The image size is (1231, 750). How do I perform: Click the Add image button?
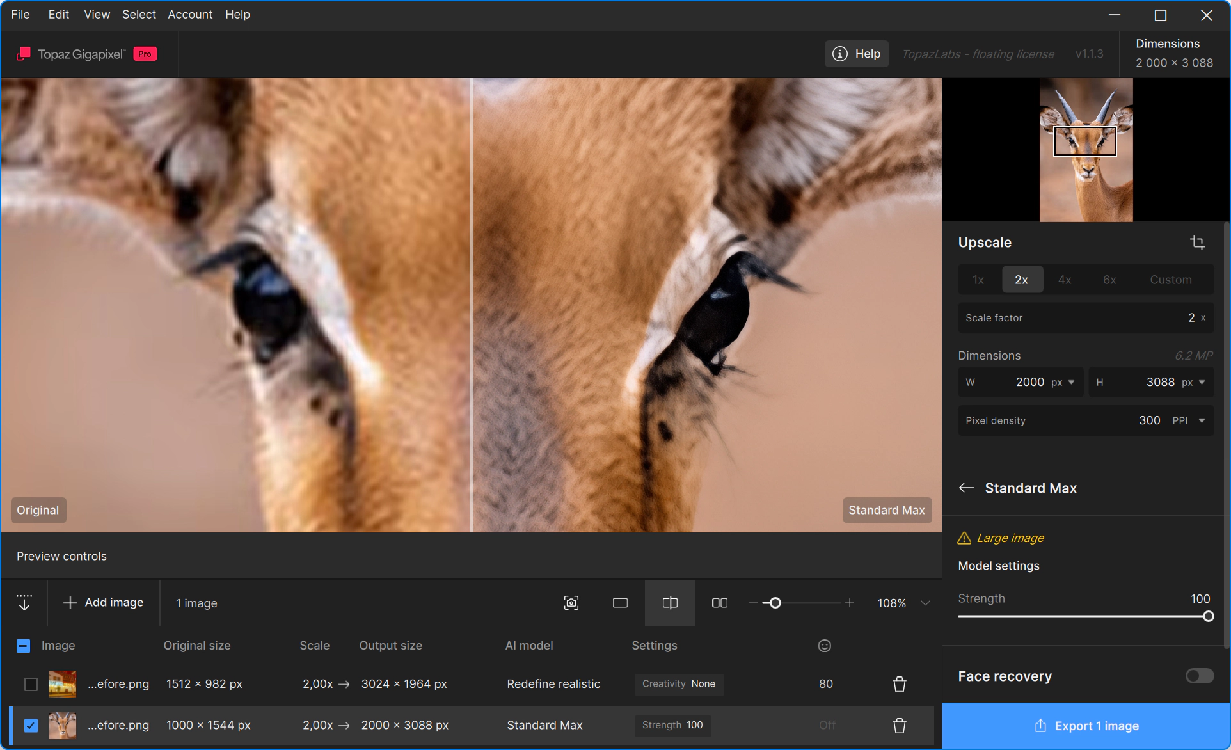[x=104, y=603]
